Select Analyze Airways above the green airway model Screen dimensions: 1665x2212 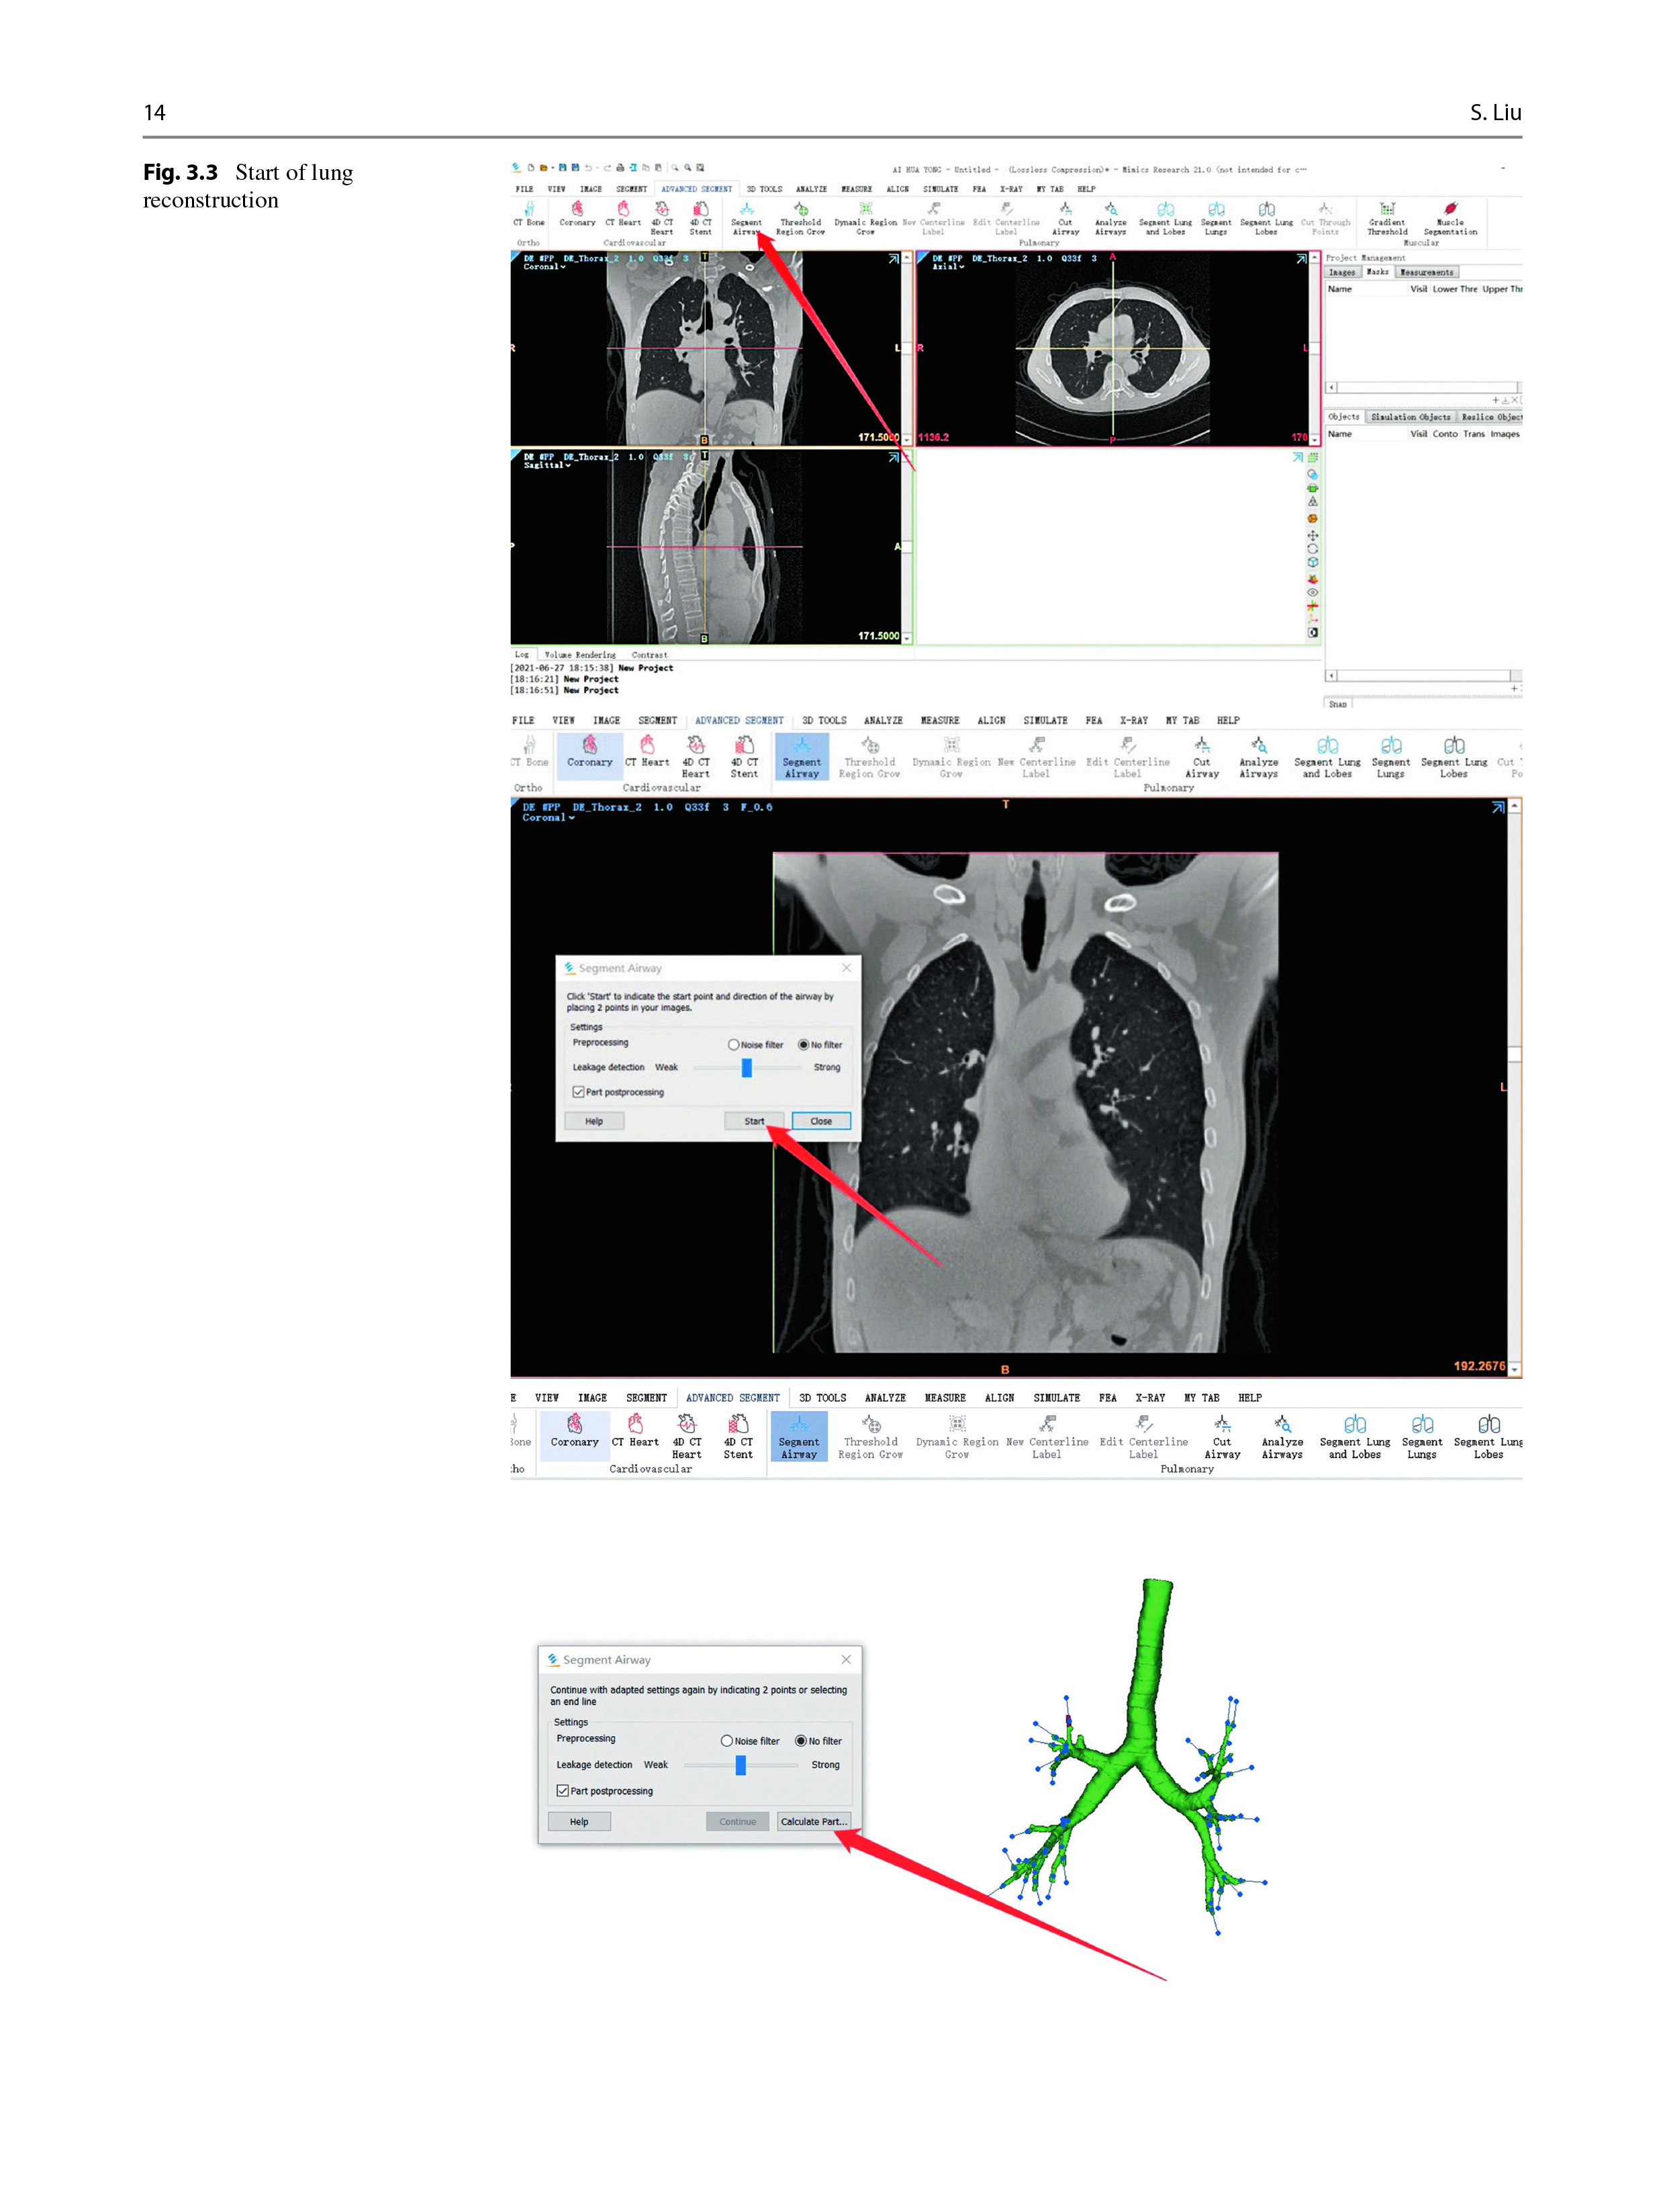1281,1437
